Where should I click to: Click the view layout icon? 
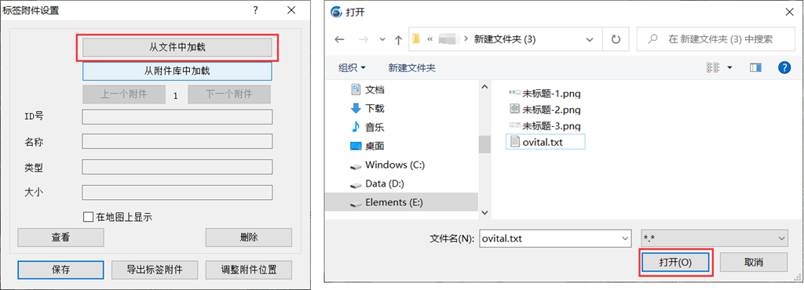711,67
